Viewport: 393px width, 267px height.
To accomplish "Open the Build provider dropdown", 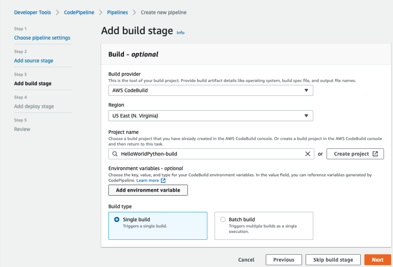I will coord(211,90).
